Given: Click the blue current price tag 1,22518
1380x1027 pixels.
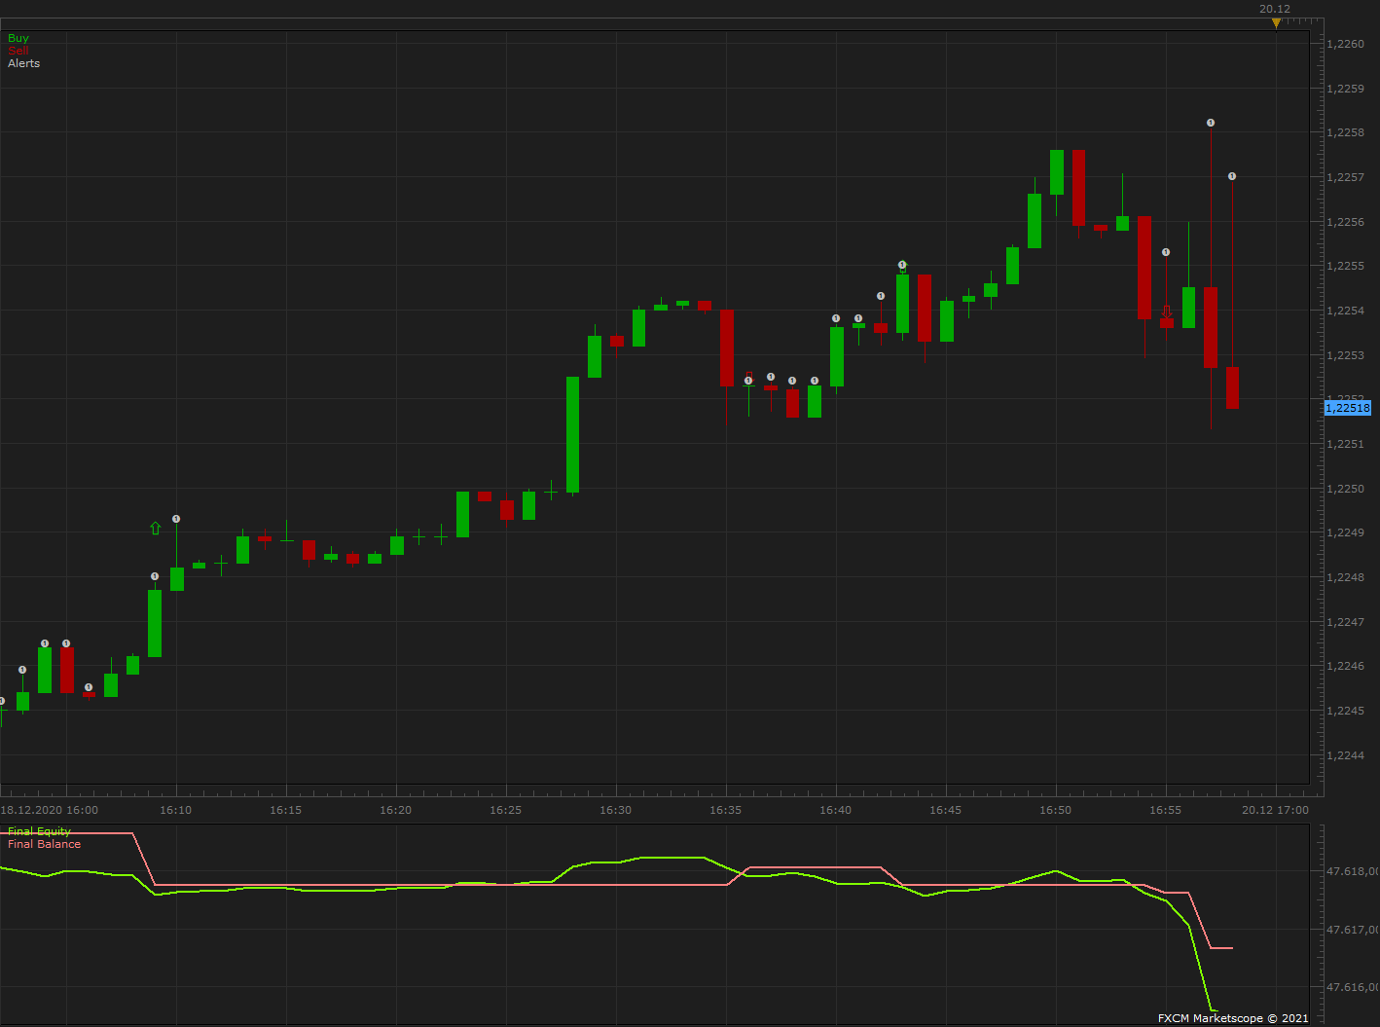Looking at the screenshot, I should point(1348,408).
